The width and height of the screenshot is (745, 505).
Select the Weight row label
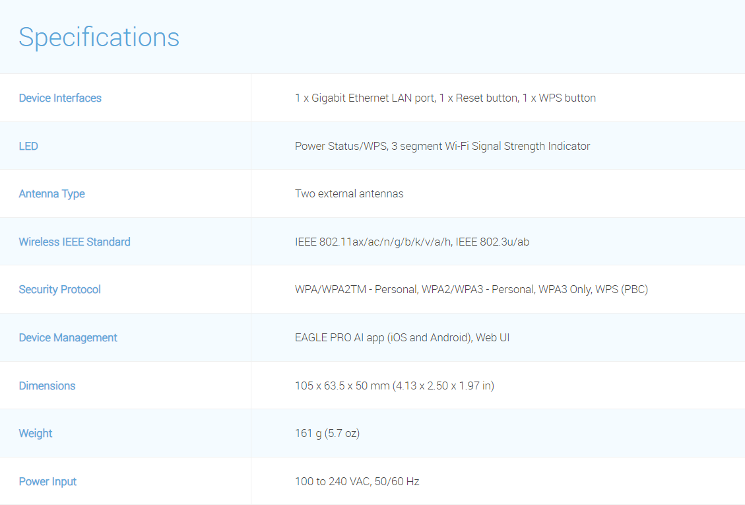36,433
